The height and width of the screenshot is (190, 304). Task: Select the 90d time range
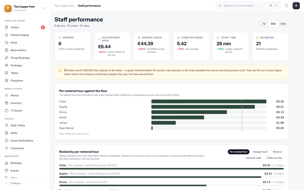283,24
